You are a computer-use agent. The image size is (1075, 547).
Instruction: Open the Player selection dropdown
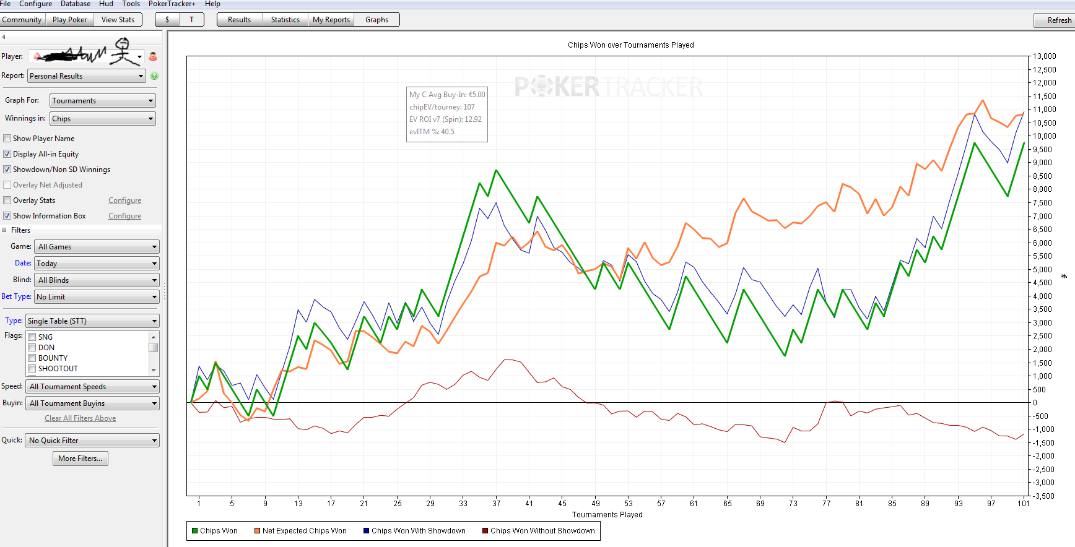tap(140, 56)
